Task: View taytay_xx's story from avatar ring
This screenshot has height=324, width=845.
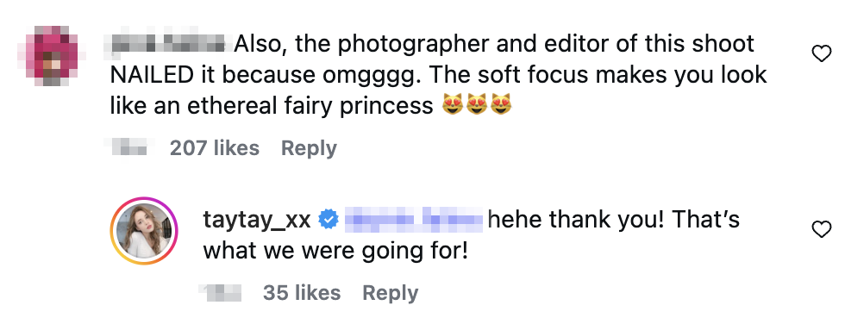Action: coord(145,231)
